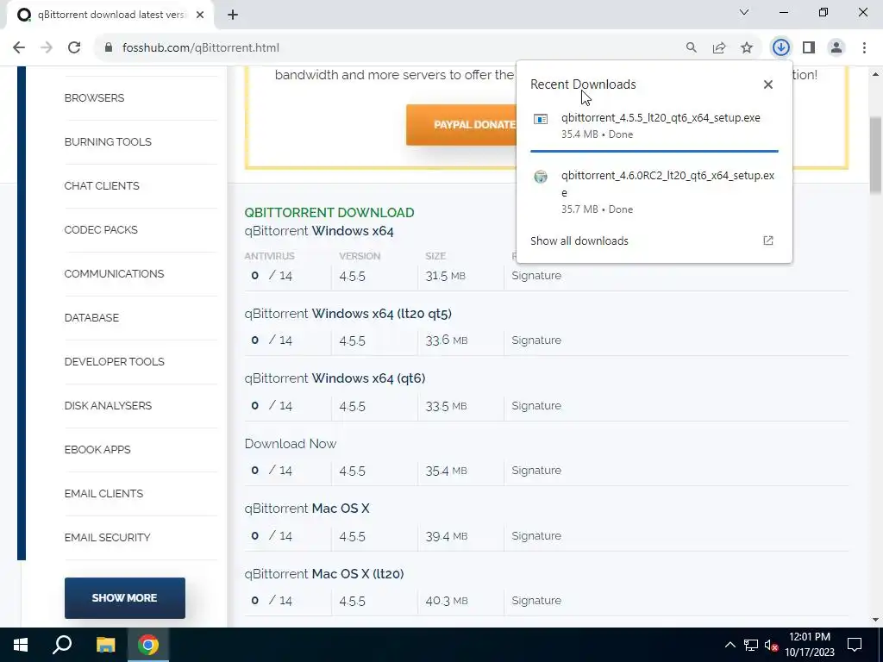Open the Chrome profile avatar
The width and height of the screenshot is (883, 662).
click(x=836, y=48)
